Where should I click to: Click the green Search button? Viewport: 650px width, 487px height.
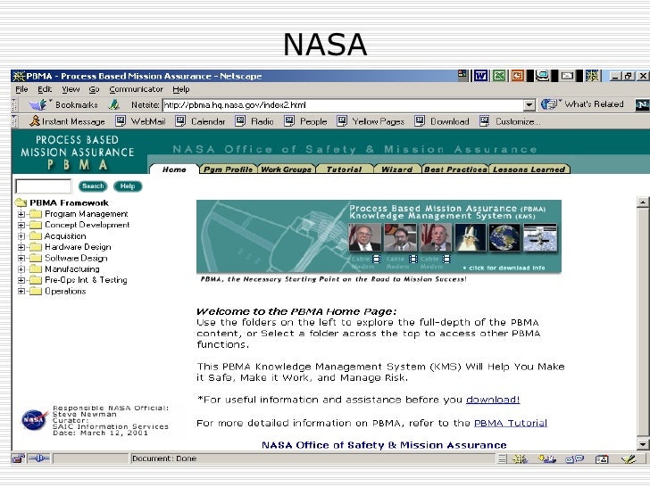[93, 186]
